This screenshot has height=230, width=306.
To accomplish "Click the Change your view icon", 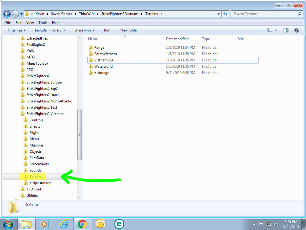I will pyautogui.click(x=269, y=30).
